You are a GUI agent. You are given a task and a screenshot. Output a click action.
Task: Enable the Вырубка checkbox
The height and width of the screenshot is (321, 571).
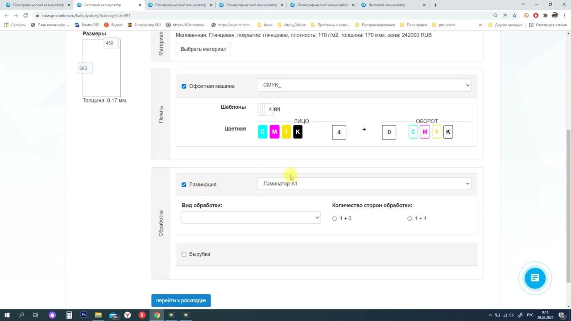tap(184, 254)
